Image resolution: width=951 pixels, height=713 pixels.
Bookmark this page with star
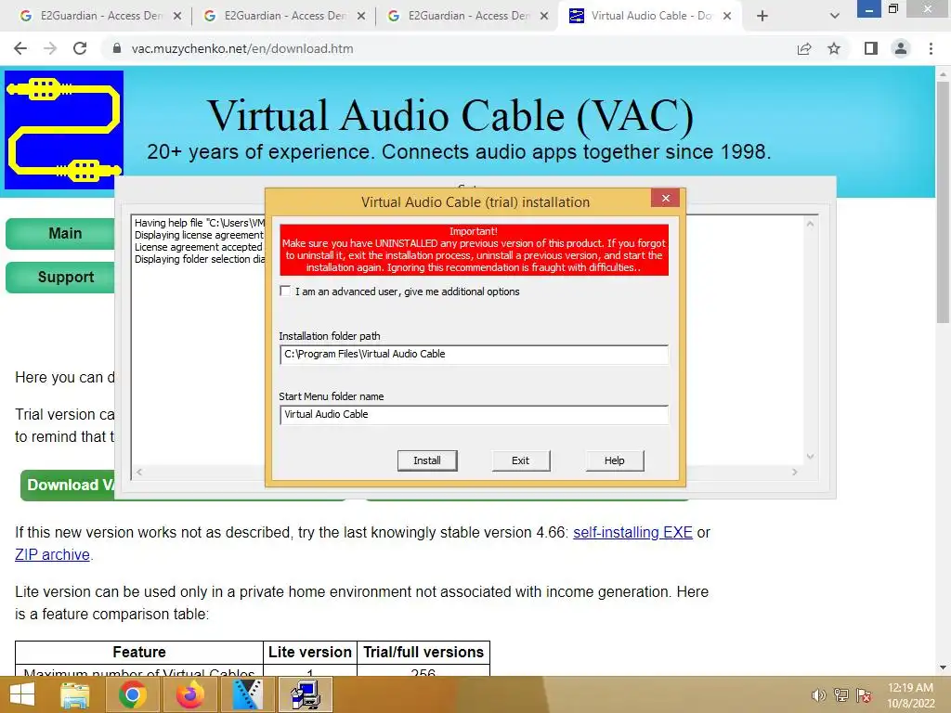[834, 48]
